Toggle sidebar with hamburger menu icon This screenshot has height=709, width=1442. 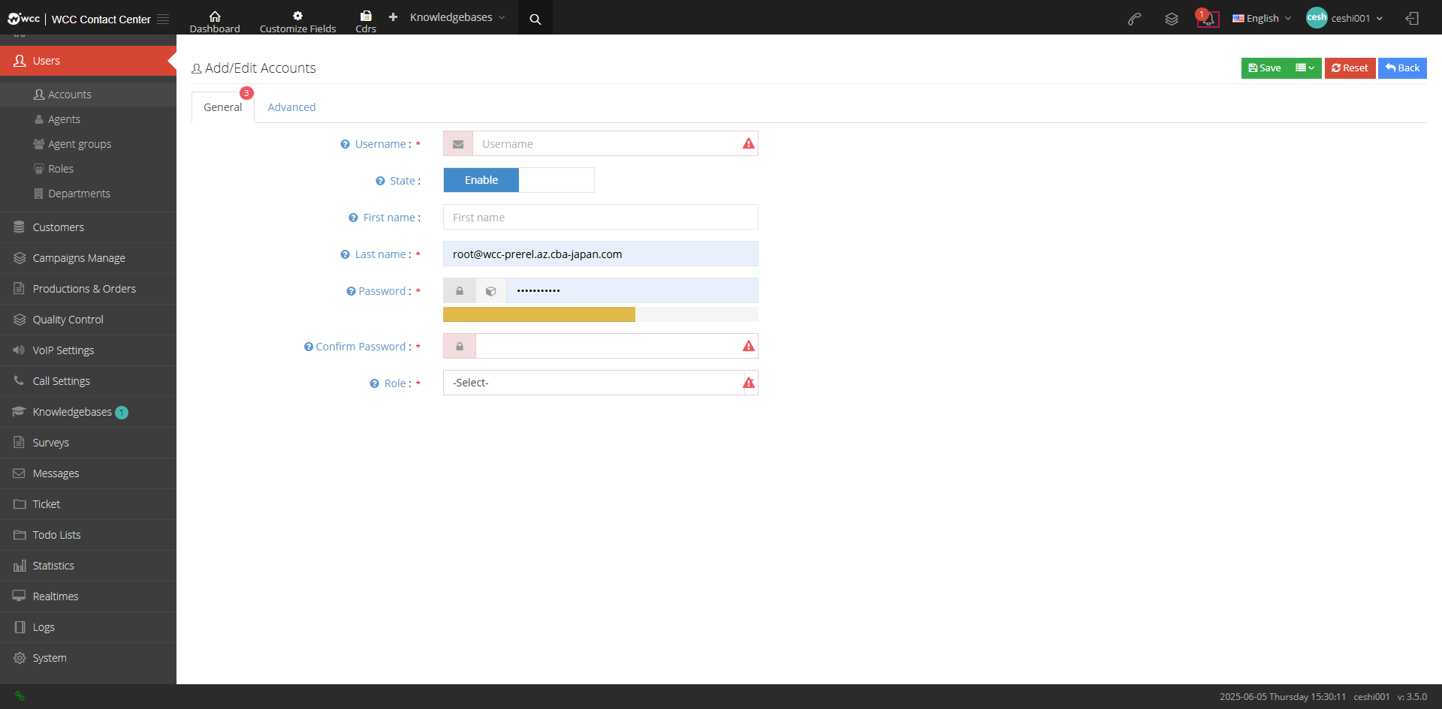[x=163, y=19]
